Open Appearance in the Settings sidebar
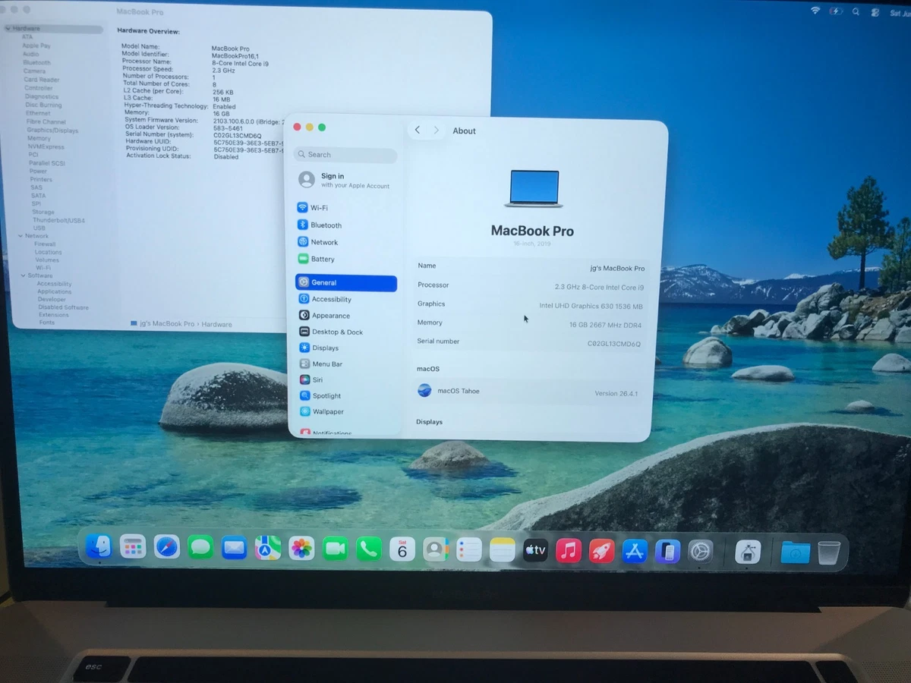 (346, 316)
